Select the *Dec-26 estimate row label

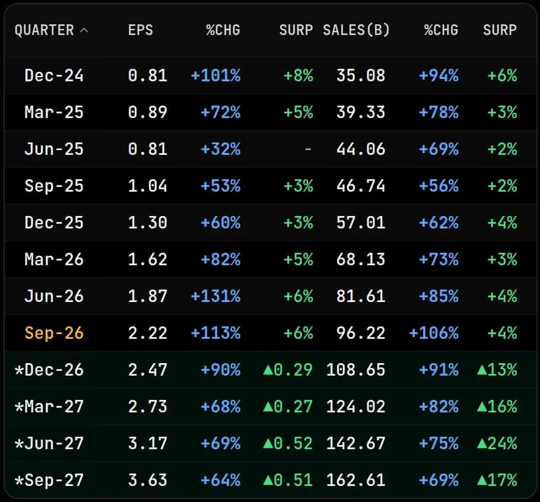click(x=49, y=370)
